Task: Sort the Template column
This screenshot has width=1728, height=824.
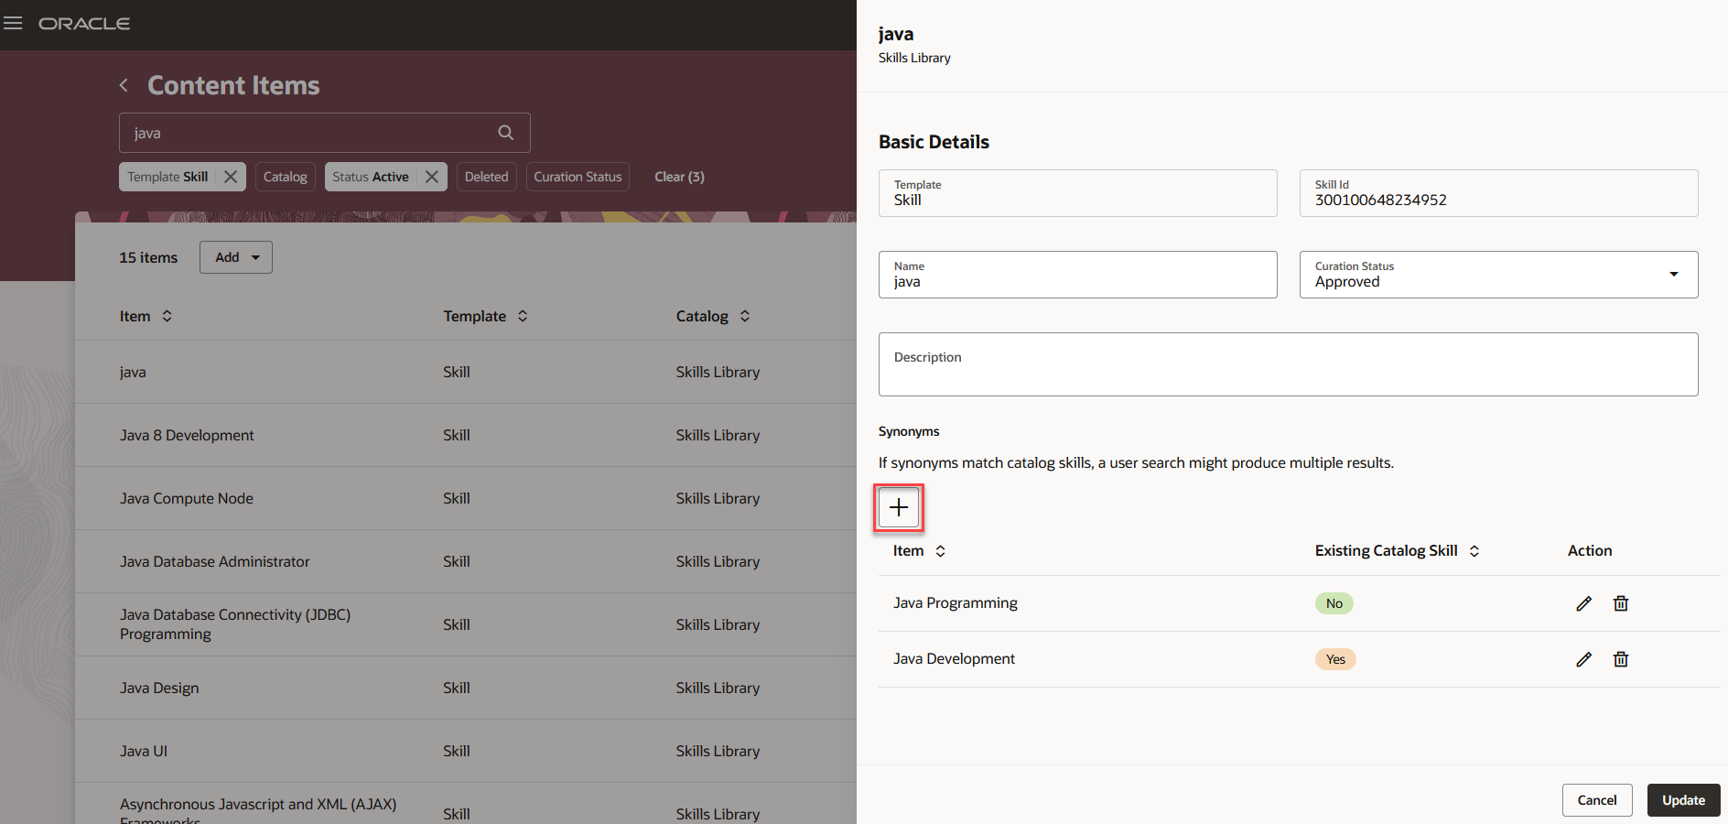Action: (523, 316)
